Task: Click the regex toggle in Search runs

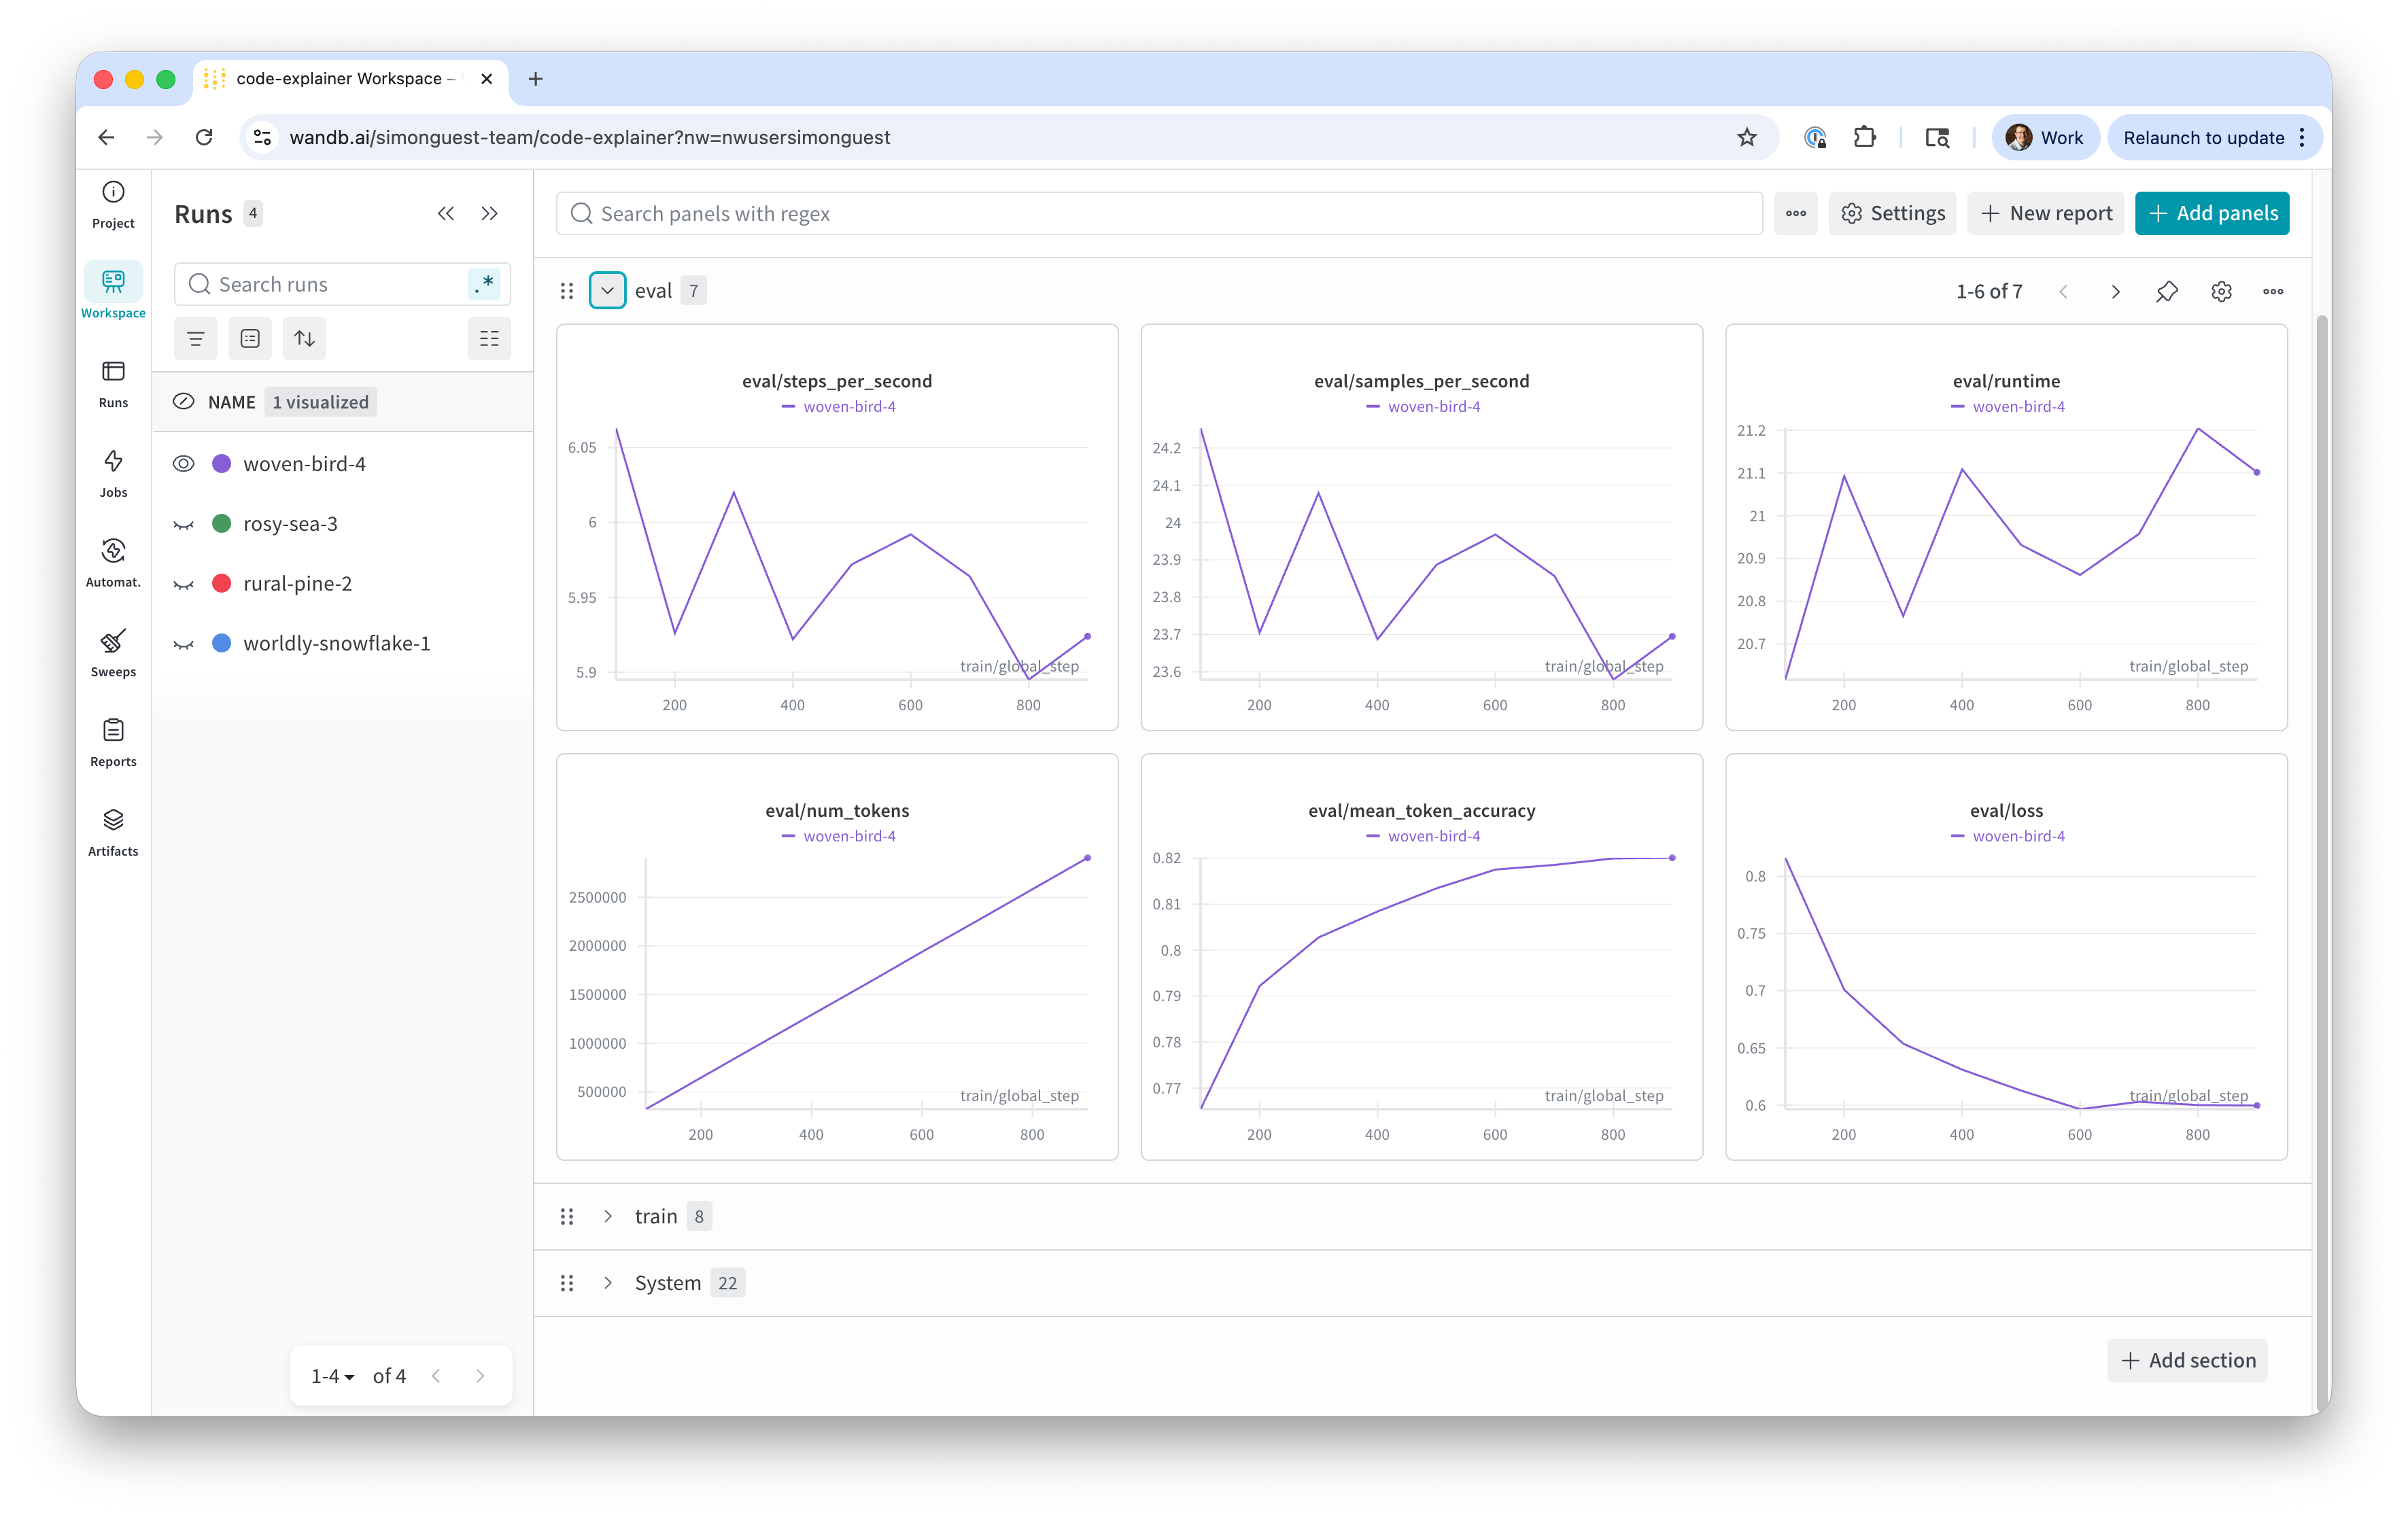Action: [485, 284]
